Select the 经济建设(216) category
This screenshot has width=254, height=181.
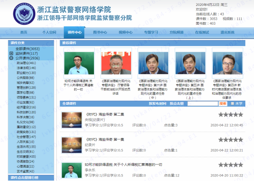click(x=26, y=107)
